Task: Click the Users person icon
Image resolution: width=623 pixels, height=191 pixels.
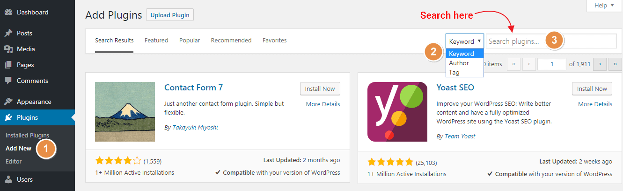Action: coord(8,179)
